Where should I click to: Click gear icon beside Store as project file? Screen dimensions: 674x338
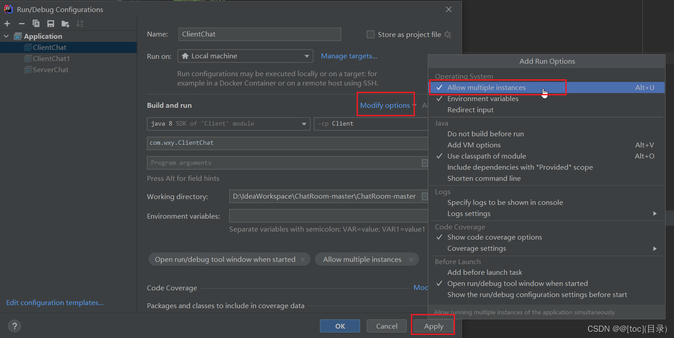click(x=448, y=34)
